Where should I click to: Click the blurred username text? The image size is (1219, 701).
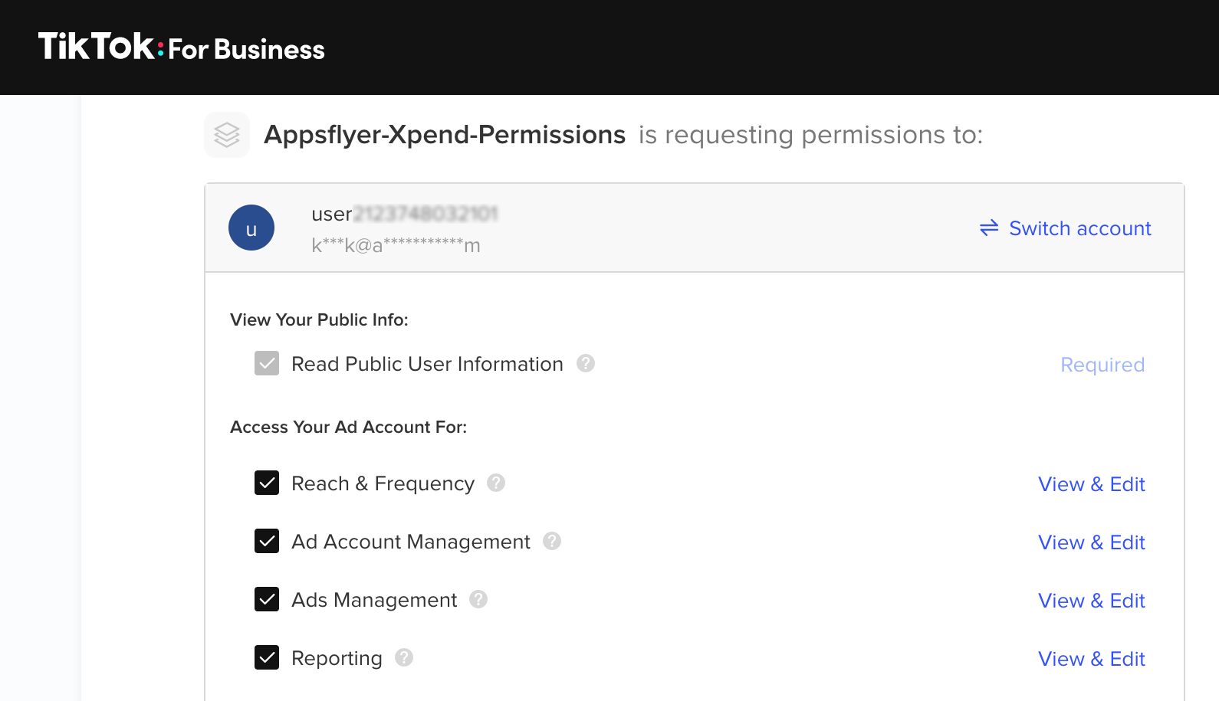pyautogui.click(x=405, y=214)
